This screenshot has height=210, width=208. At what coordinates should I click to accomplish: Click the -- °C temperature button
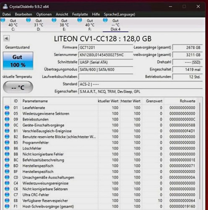pyautogui.click(x=18, y=87)
